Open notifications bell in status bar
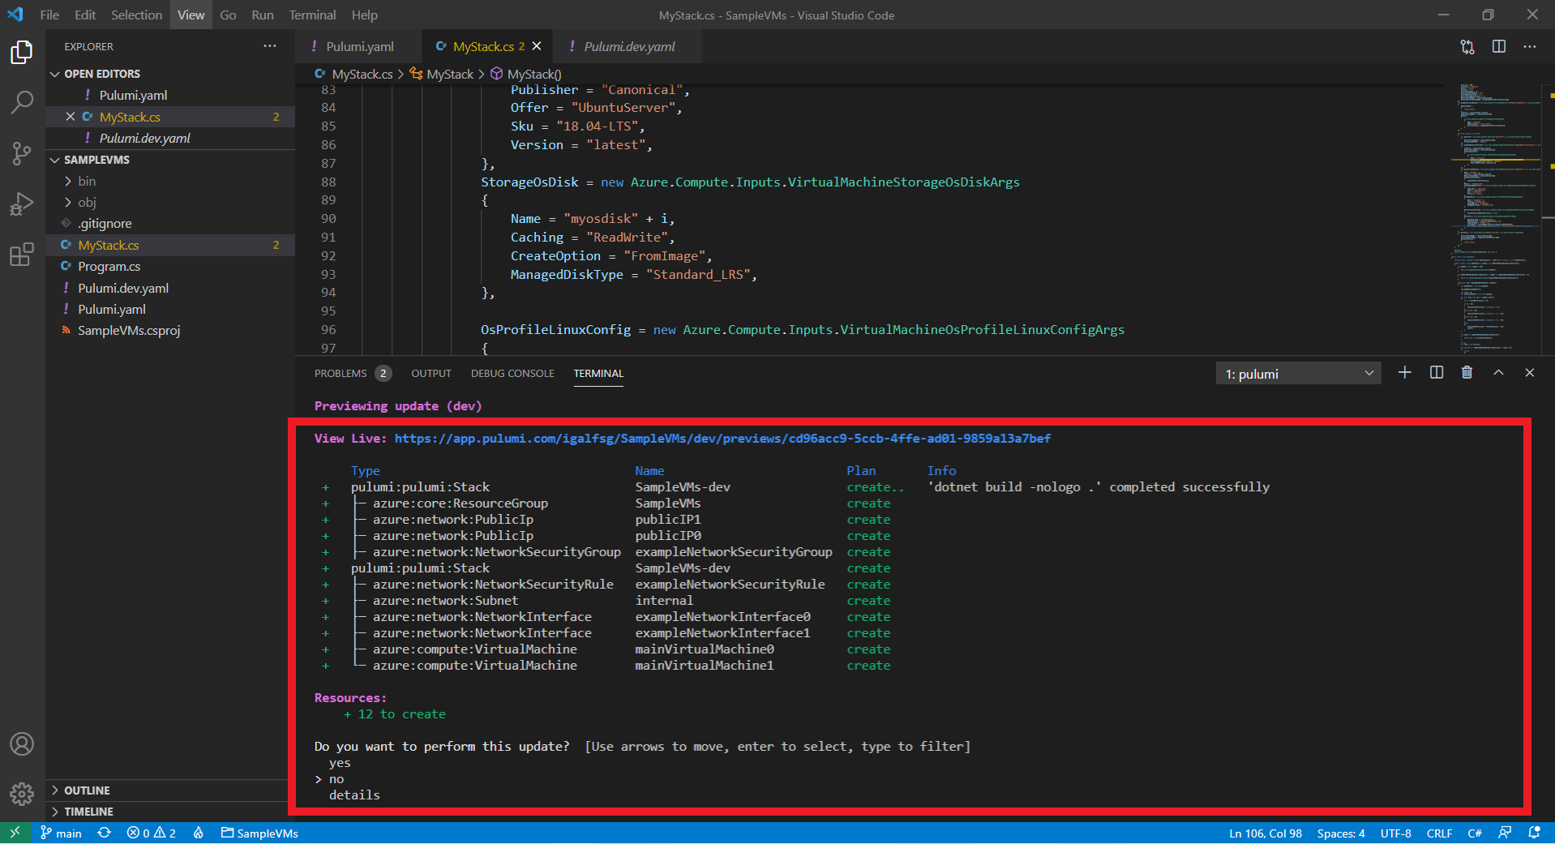1555x844 pixels. pyautogui.click(x=1534, y=833)
